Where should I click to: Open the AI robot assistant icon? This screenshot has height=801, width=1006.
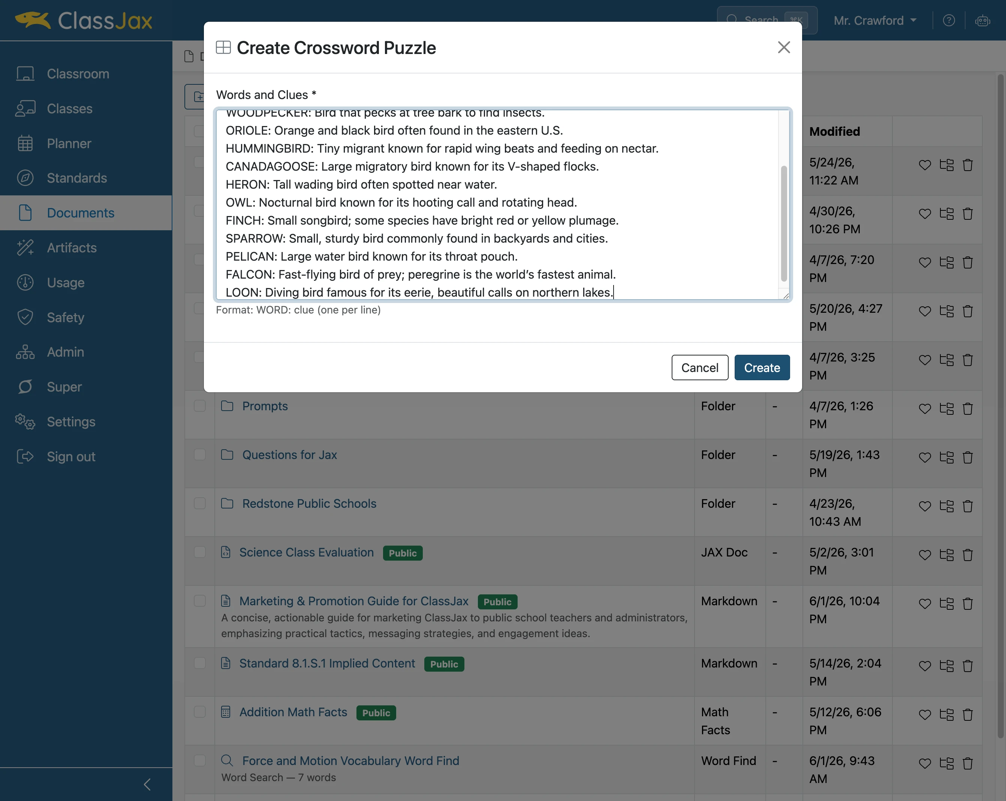983,21
